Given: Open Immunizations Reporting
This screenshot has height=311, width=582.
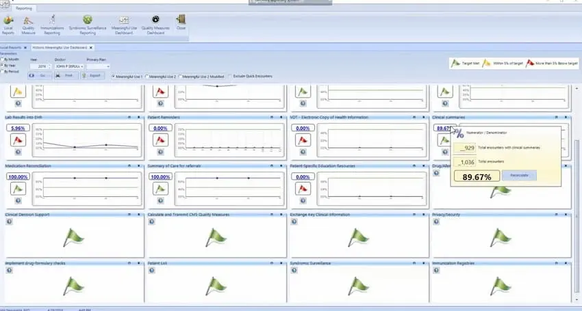Looking at the screenshot, I should coord(52,25).
